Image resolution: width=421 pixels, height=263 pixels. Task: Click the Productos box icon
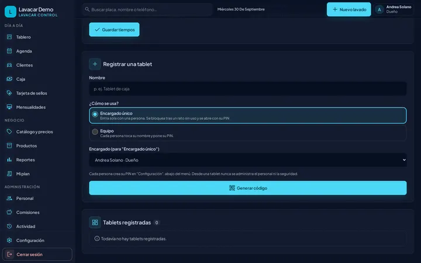(x=9, y=146)
